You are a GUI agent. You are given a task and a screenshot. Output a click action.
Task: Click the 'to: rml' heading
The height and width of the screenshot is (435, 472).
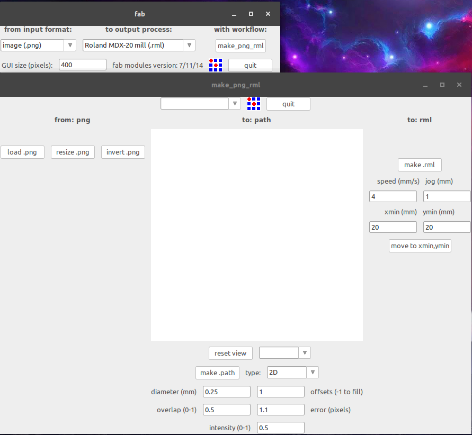tap(420, 120)
